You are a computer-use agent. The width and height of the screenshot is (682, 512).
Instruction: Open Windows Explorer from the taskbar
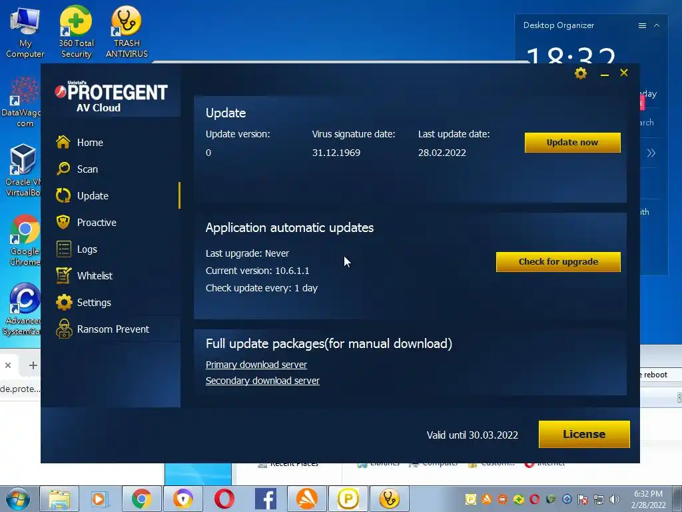[59, 499]
